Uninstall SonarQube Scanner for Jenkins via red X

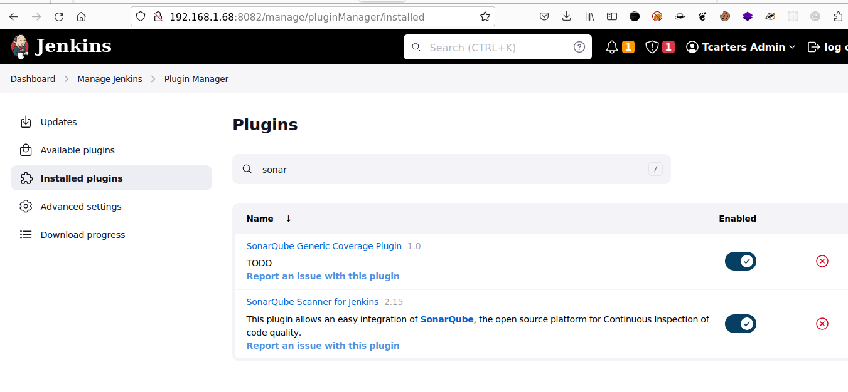point(822,324)
